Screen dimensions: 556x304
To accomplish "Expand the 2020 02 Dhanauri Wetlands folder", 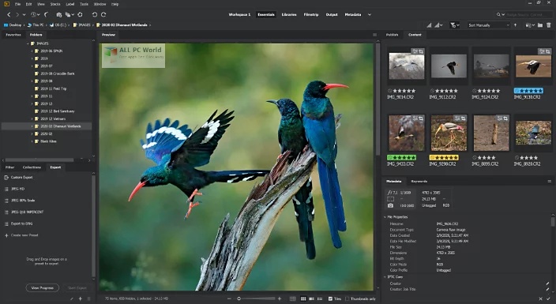I will pos(32,126).
